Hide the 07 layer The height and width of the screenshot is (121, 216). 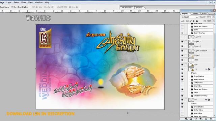pos(182,100)
